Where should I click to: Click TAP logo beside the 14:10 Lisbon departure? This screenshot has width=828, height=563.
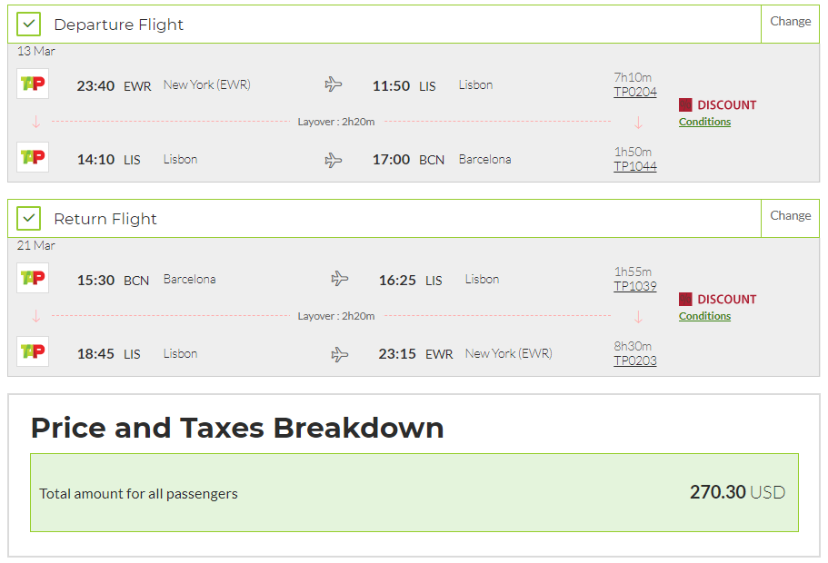[x=33, y=158]
